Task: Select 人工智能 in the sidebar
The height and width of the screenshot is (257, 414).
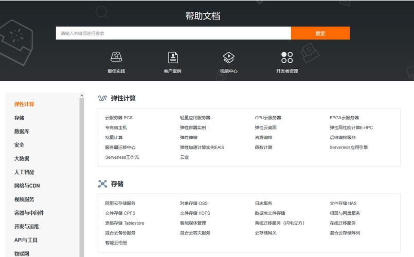Action: click(x=24, y=172)
